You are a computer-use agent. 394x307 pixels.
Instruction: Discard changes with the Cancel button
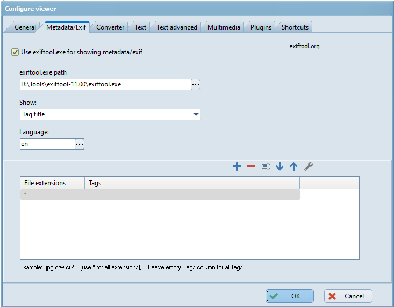tap(348, 296)
